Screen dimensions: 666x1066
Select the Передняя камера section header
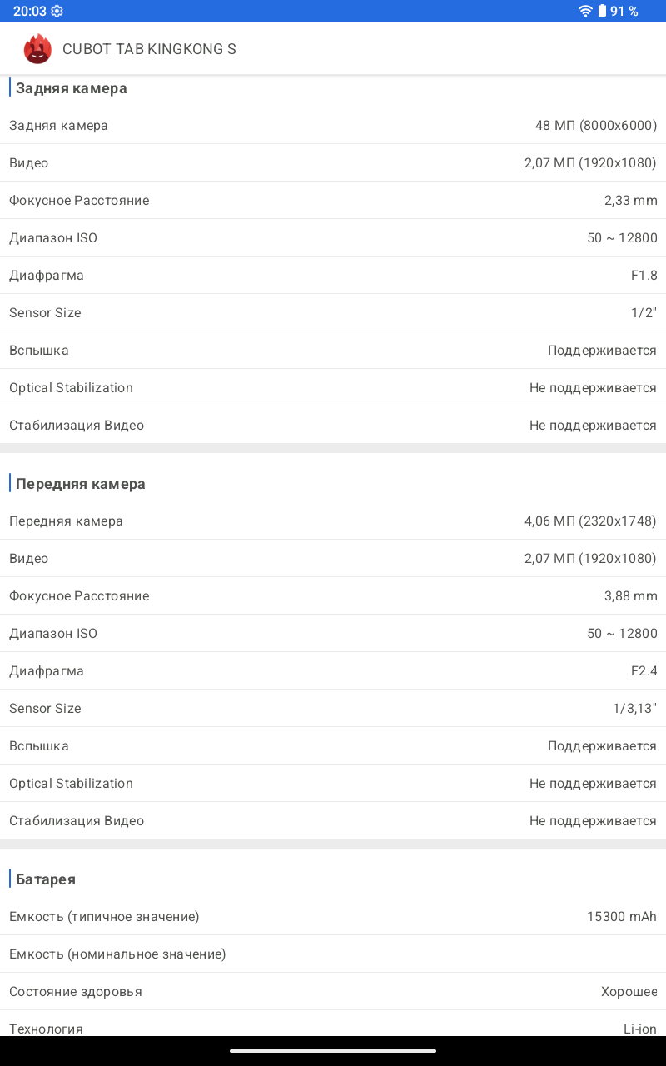pos(80,484)
